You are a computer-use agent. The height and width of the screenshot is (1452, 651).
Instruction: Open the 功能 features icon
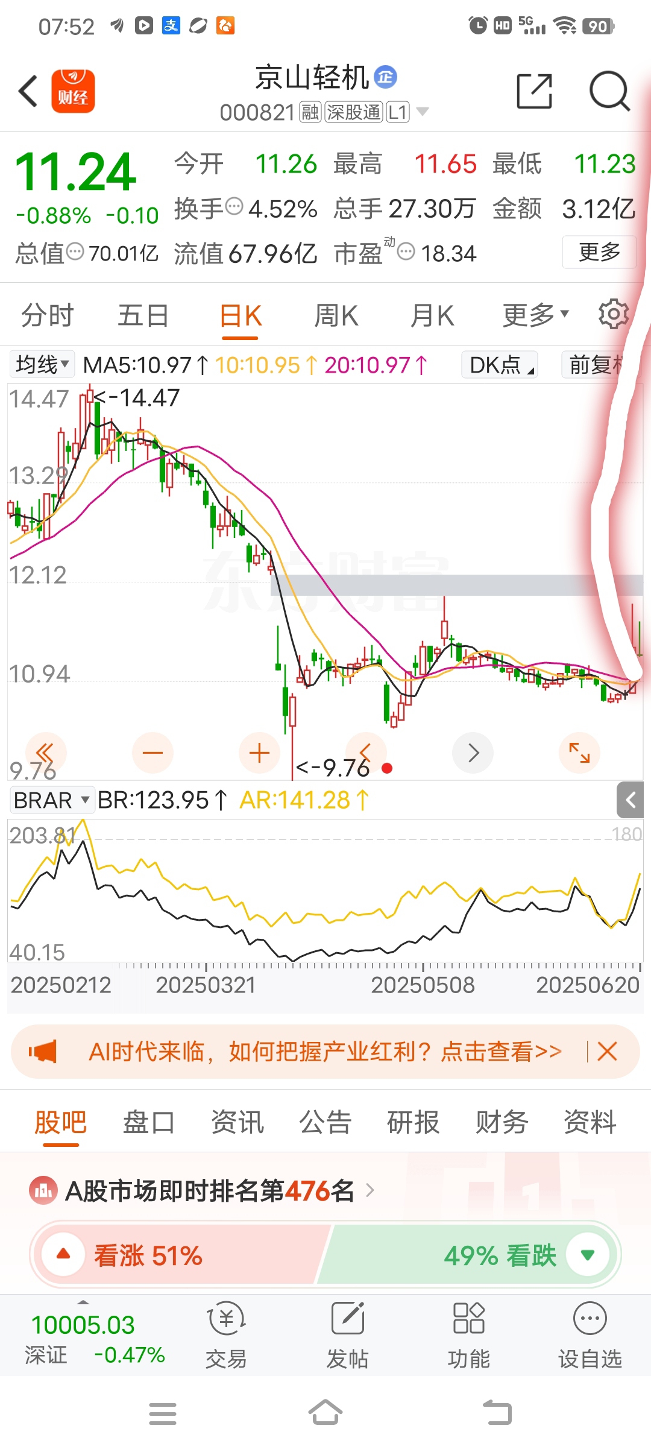click(x=469, y=1334)
